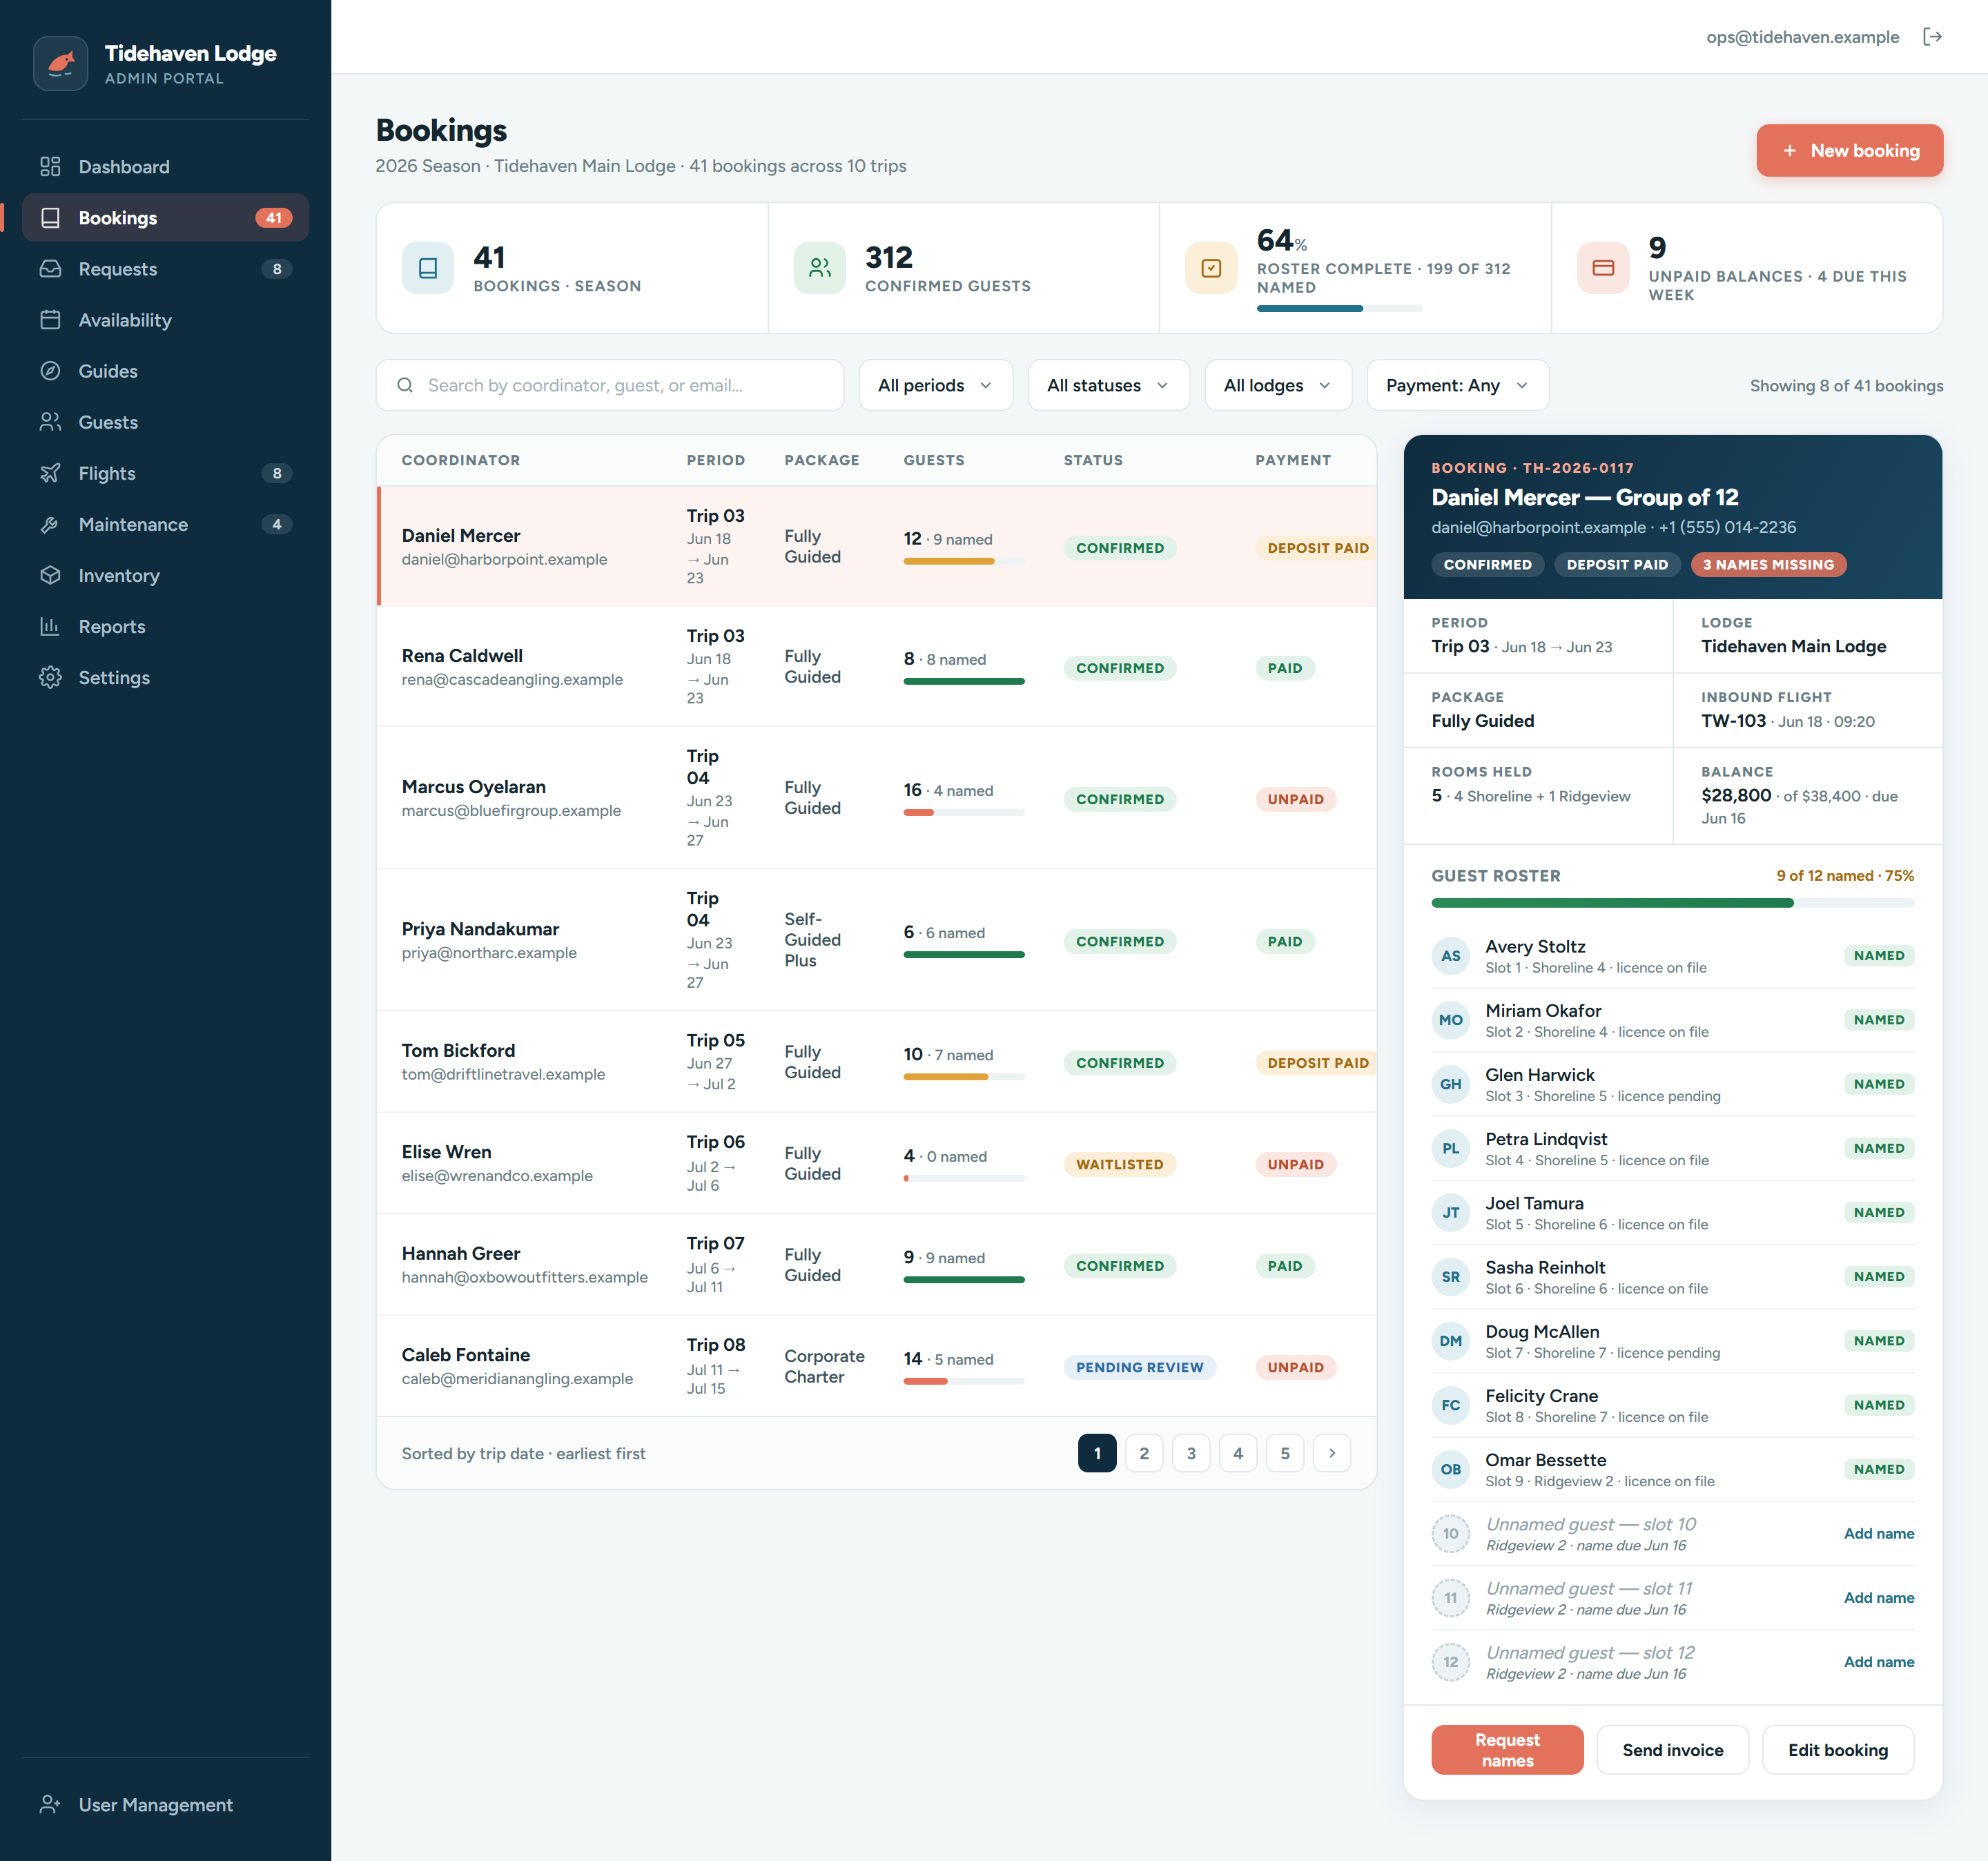Viewport: 1988px width, 1861px height.
Task: Select the Caleb Fontaine booking row
Action: coord(876,1365)
